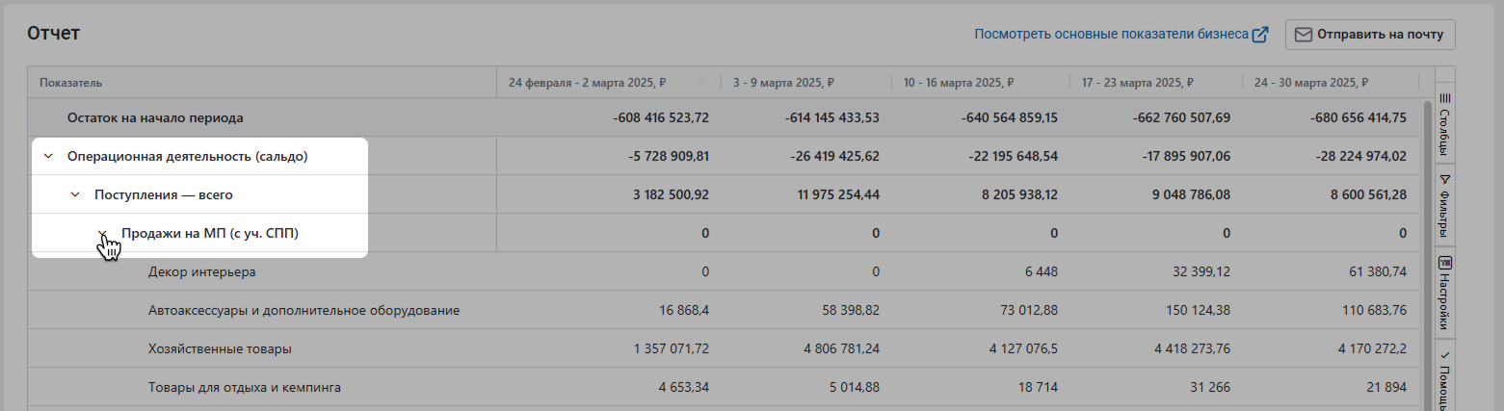Image resolution: width=1504 pixels, height=411 pixels.
Task: Click the envelope icon in Отправить на почту
Action: [1303, 35]
